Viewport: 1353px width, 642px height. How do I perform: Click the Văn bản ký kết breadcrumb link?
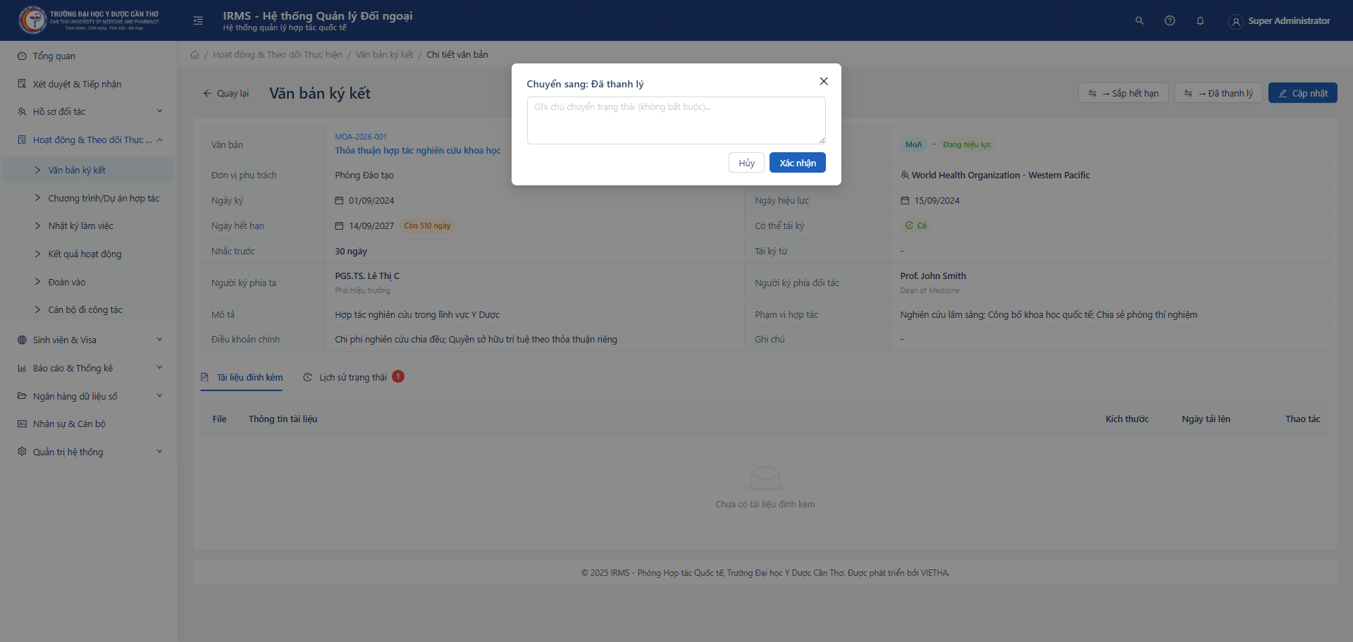click(x=384, y=55)
